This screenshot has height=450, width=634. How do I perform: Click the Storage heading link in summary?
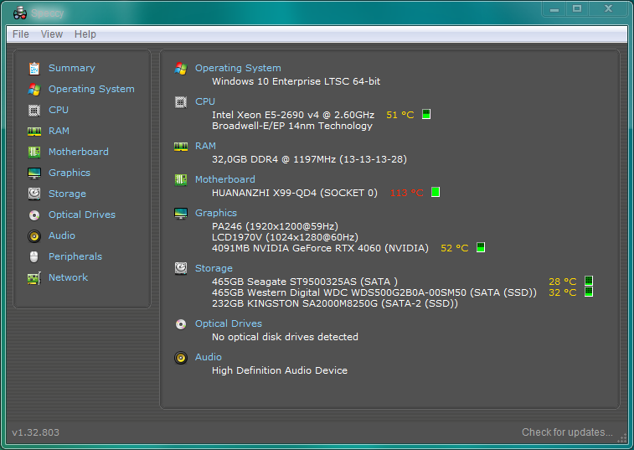tap(214, 268)
